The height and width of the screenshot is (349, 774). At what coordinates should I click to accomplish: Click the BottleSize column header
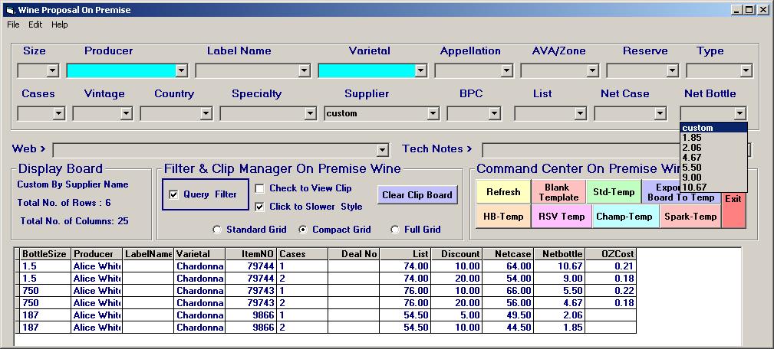(45, 254)
